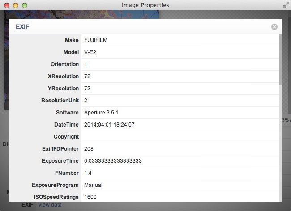Select the ExposureTime value 0.0333333333333333
The width and height of the screenshot is (291, 211).
click(x=113, y=161)
